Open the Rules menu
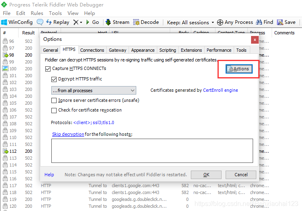This screenshot has width=302, height=211. pos(37,13)
